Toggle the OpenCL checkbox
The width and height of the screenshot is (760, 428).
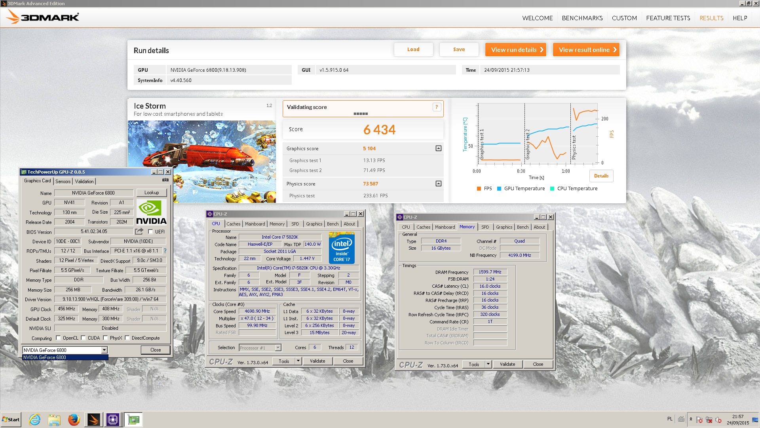coord(59,338)
